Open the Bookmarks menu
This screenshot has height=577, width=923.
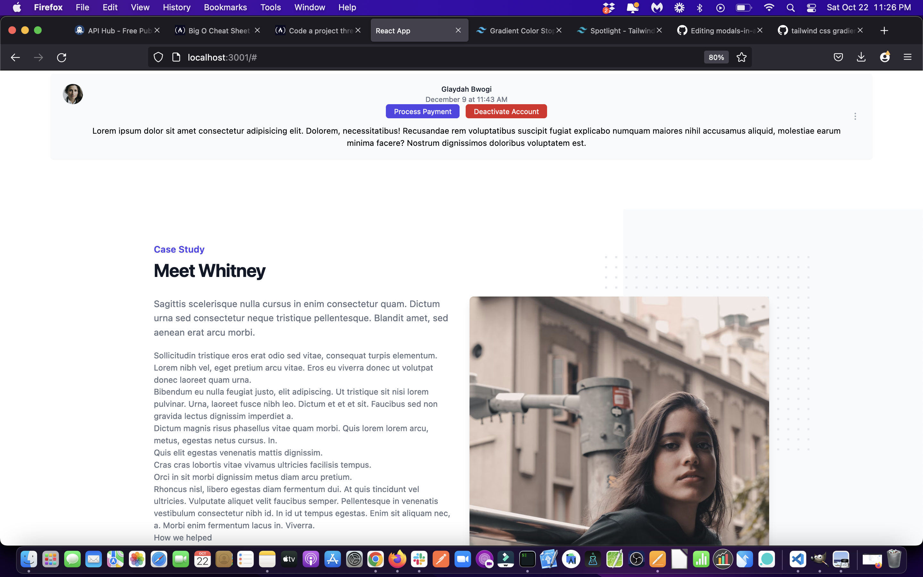225,7
